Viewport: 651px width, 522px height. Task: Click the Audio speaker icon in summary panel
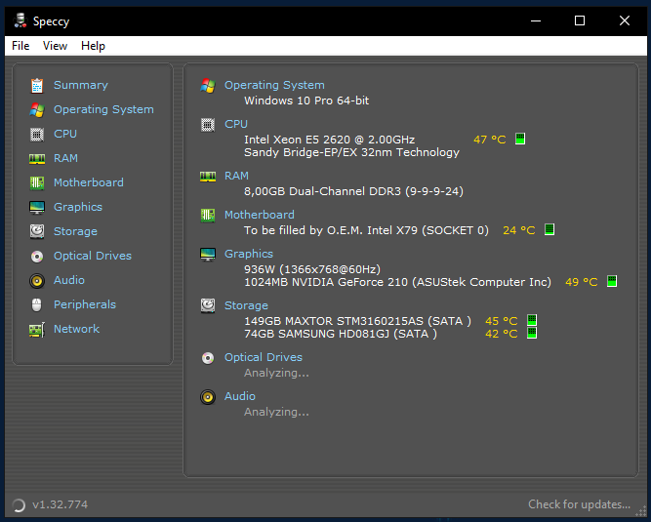(x=208, y=397)
